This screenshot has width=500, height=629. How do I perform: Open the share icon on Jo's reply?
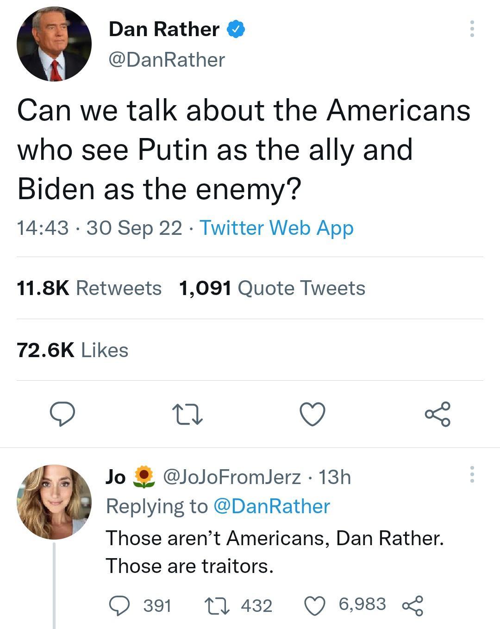pos(413,604)
